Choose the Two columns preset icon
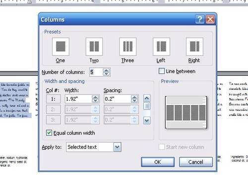 pos(94,47)
